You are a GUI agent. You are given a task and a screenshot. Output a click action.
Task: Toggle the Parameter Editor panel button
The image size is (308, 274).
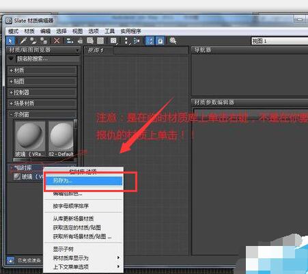coord(160,41)
